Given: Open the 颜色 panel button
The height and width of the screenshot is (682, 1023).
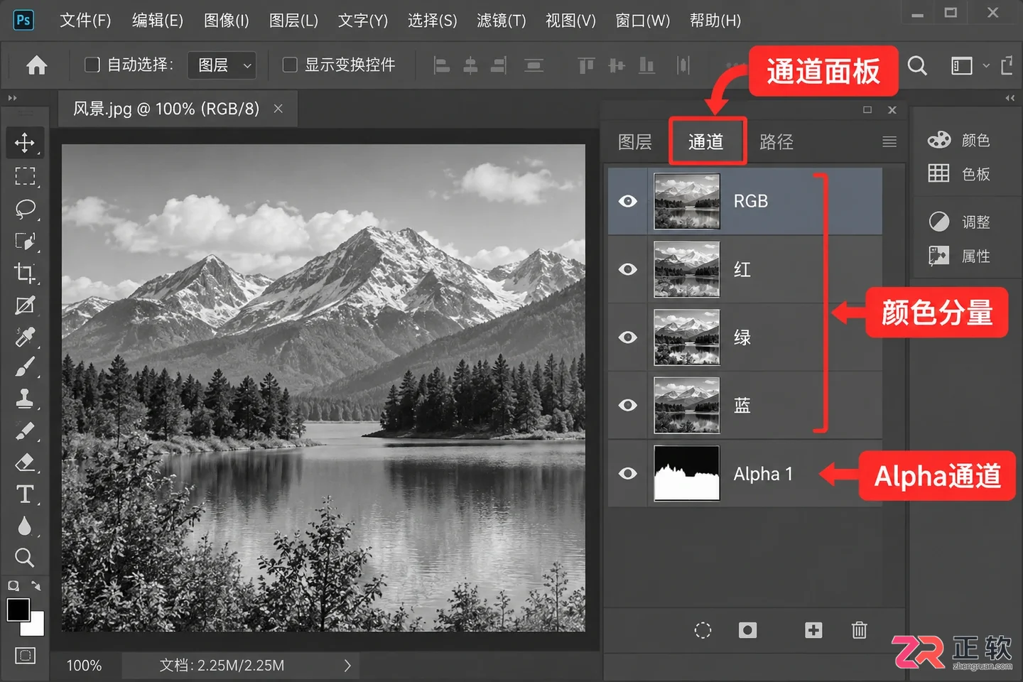Looking at the screenshot, I should 959,140.
